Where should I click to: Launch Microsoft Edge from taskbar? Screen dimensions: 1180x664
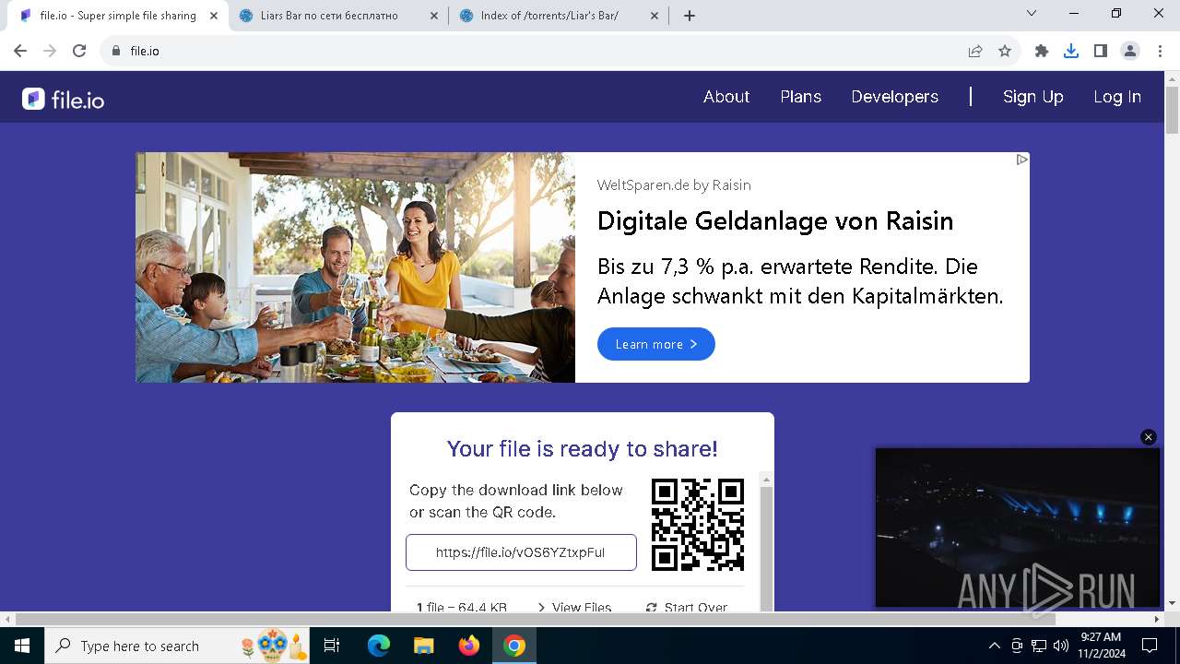(379, 646)
